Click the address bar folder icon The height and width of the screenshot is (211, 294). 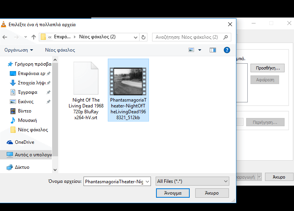coord(43,37)
